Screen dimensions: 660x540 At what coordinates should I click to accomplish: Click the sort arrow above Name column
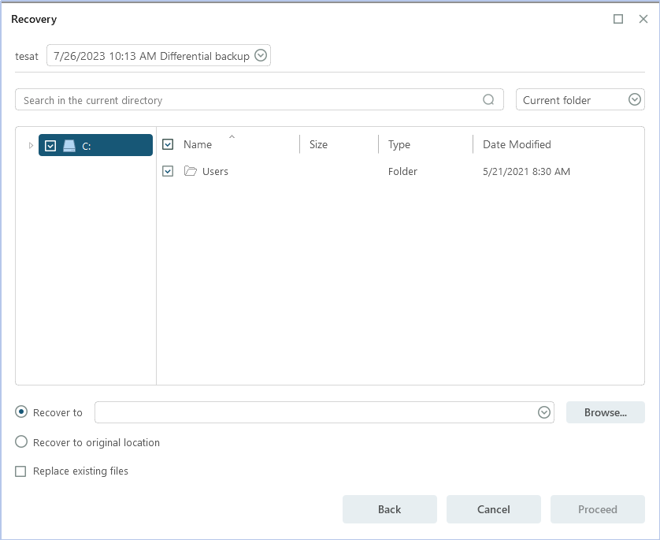pos(232,137)
